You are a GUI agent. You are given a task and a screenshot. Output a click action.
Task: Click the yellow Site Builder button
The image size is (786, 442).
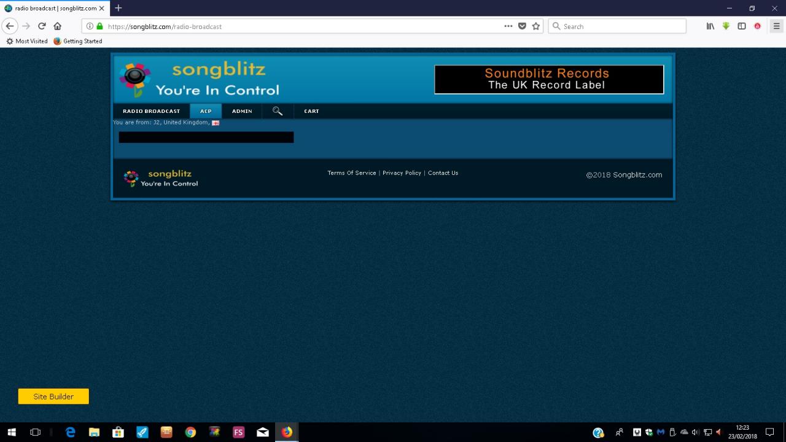pyautogui.click(x=53, y=397)
